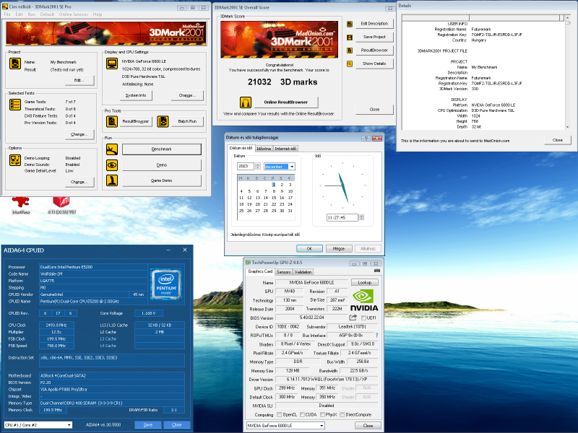Switch to the Validation tab in GPU-Z
The image size is (578, 433).
coord(303,272)
